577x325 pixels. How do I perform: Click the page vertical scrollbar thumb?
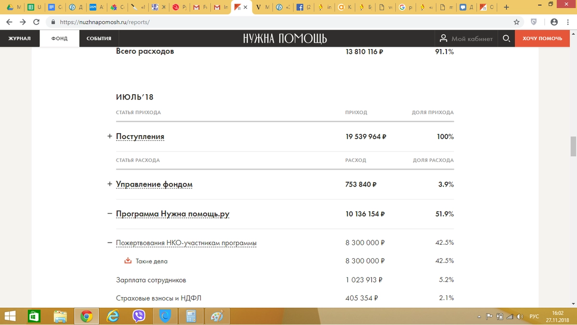point(573,146)
